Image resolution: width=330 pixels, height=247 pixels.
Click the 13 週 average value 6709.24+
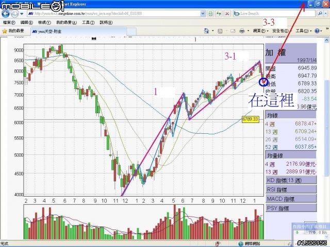[306, 132]
